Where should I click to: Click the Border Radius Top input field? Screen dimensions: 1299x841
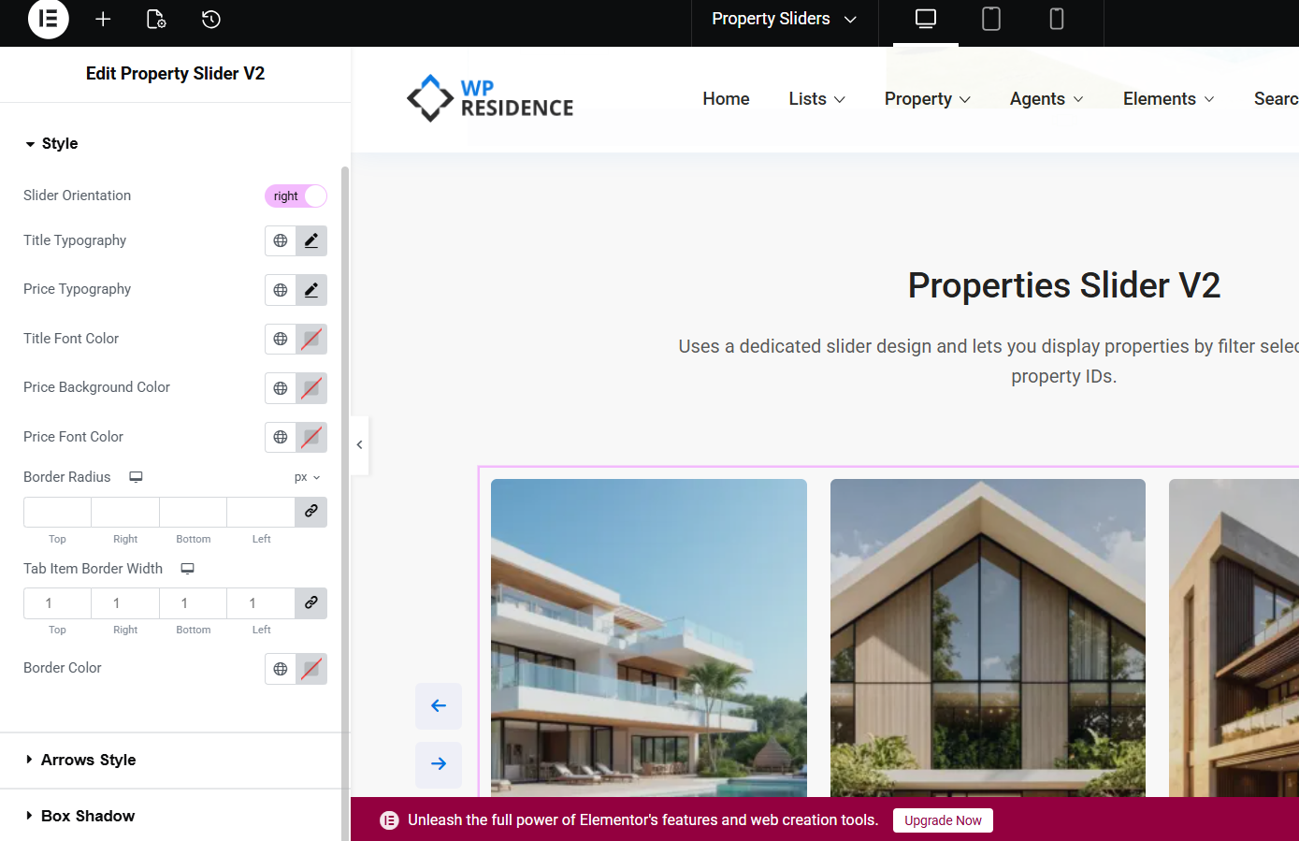tap(57, 512)
